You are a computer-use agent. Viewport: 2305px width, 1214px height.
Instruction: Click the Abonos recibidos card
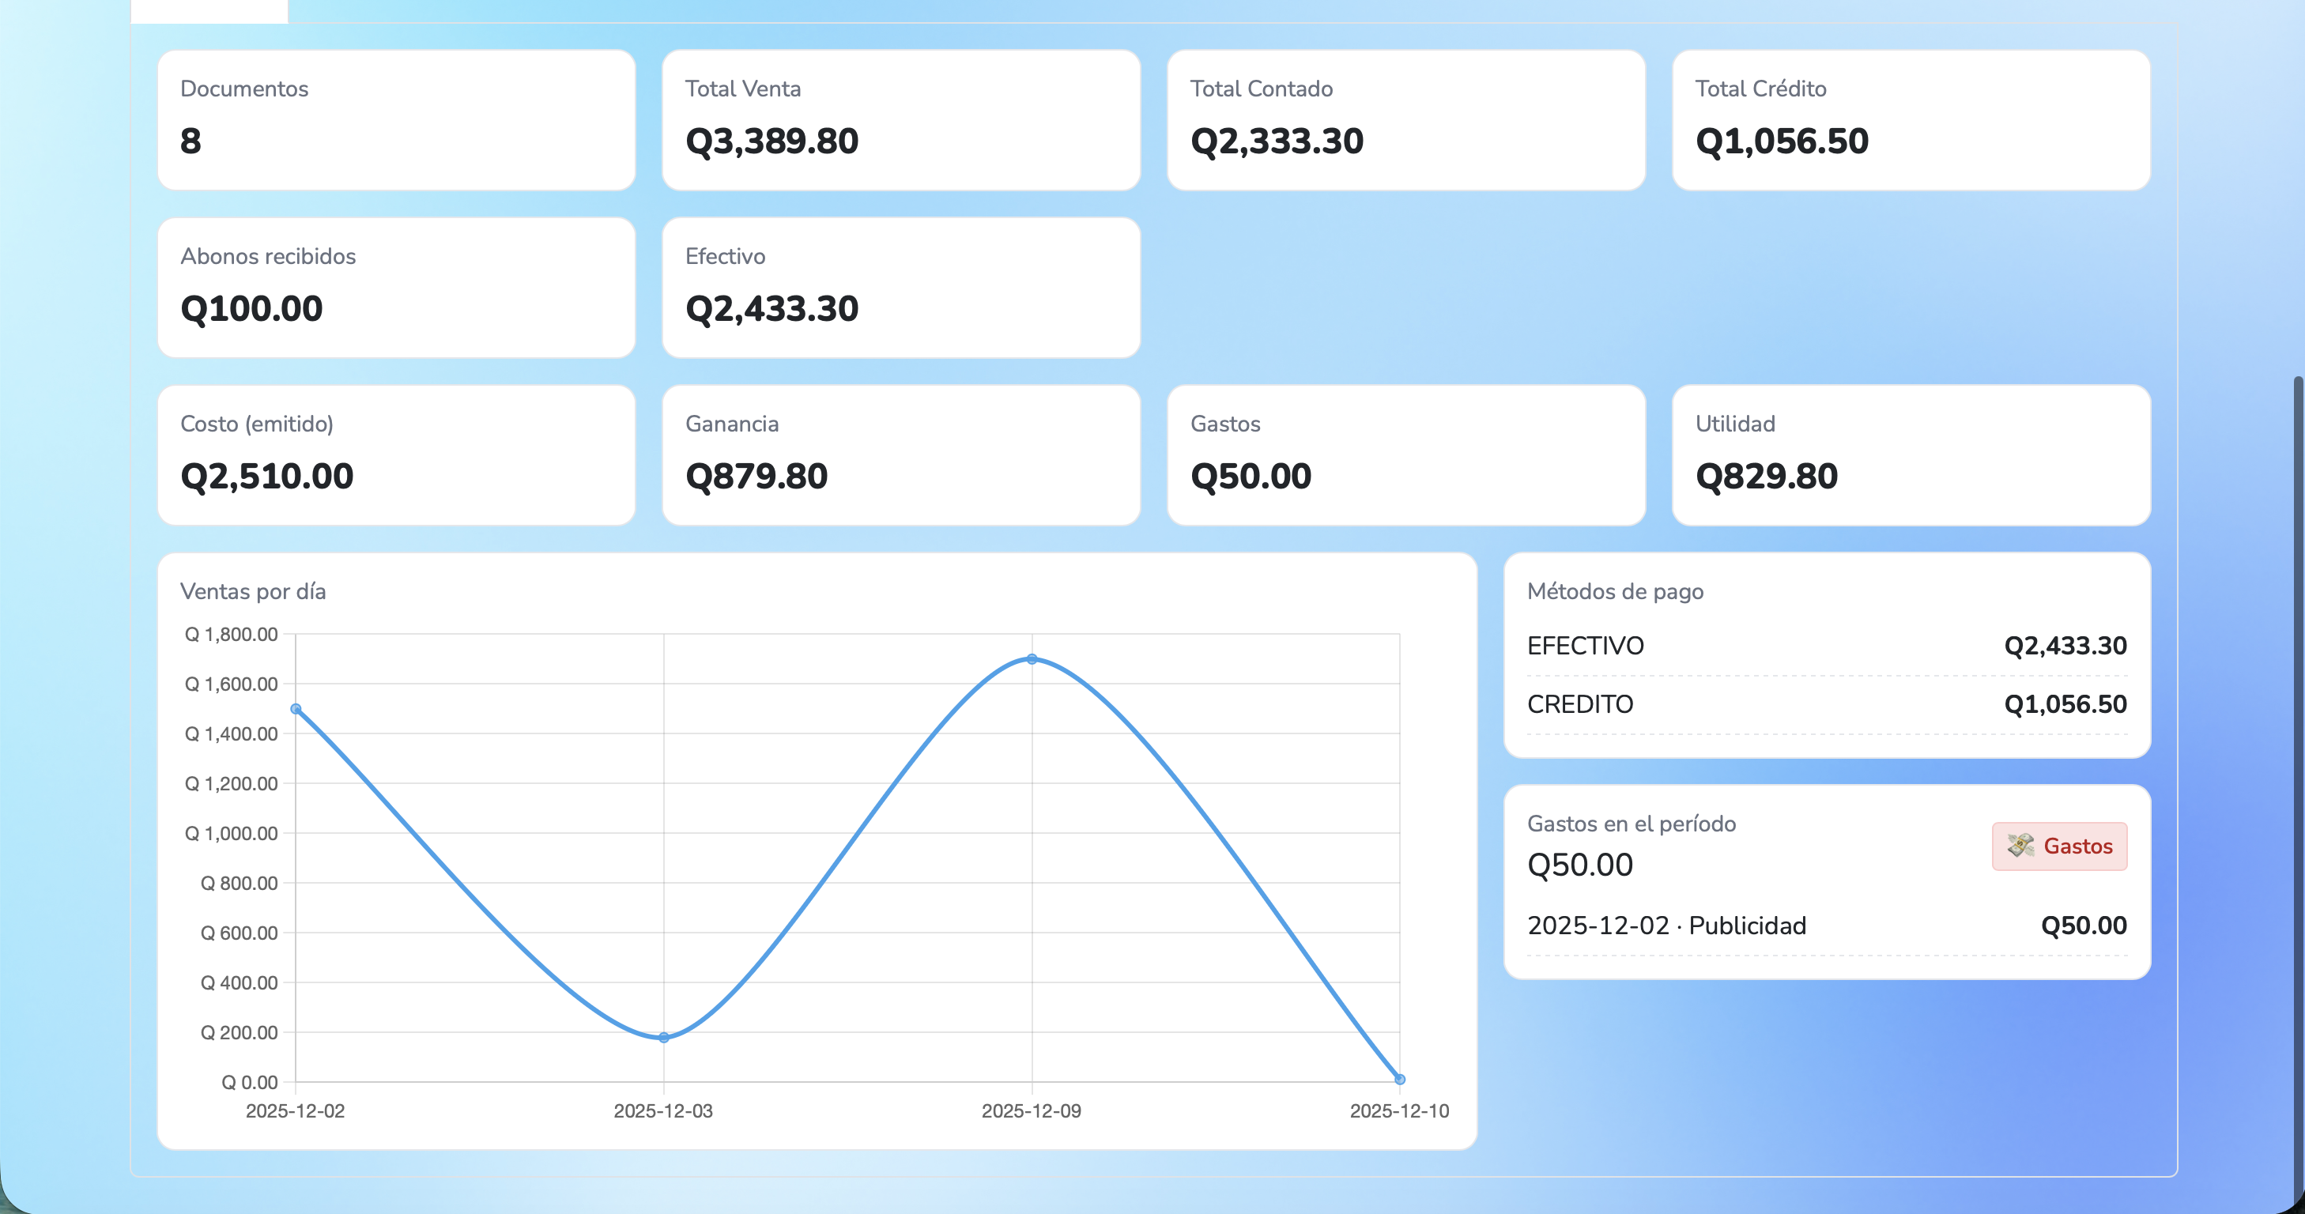396,287
